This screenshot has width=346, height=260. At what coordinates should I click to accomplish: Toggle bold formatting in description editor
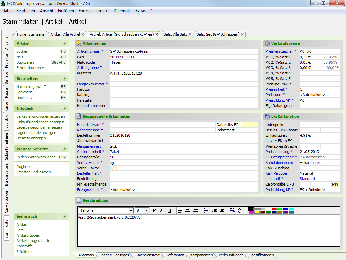[154, 211]
